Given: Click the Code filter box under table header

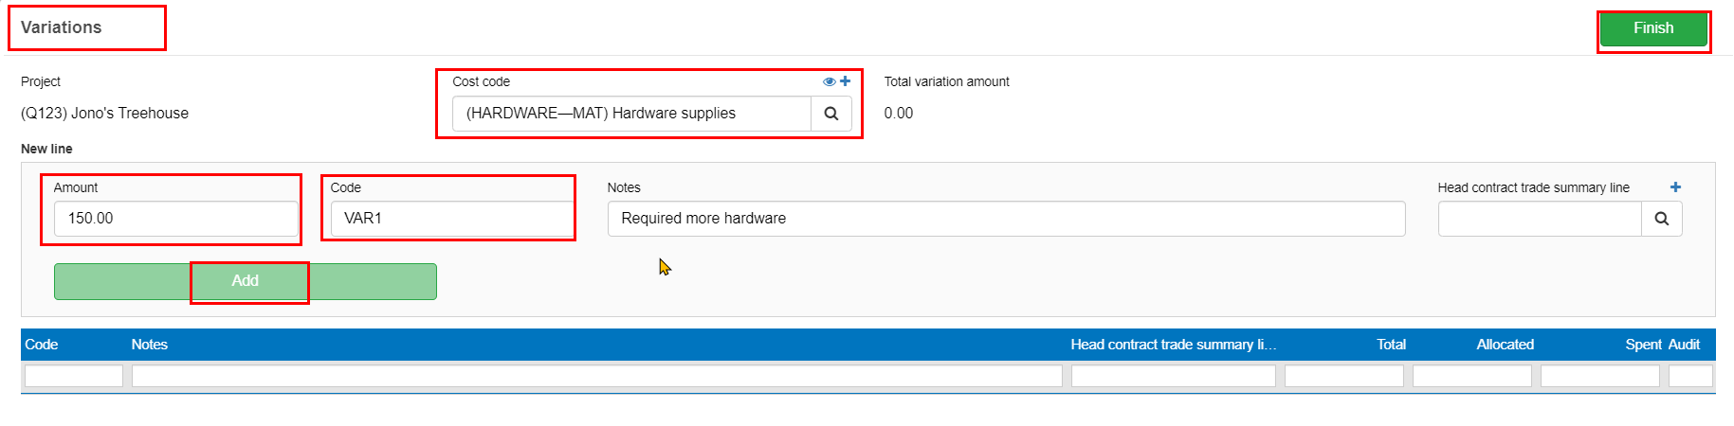Looking at the screenshot, I should (74, 376).
